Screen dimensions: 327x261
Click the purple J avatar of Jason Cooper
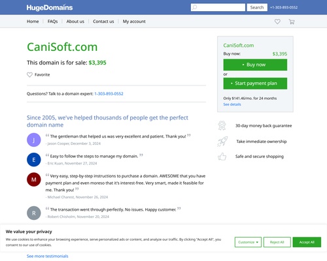[x=34, y=140]
